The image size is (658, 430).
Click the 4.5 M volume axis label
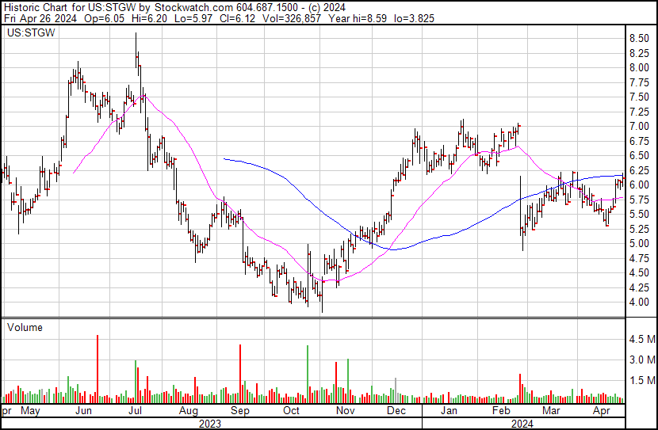click(642, 340)
